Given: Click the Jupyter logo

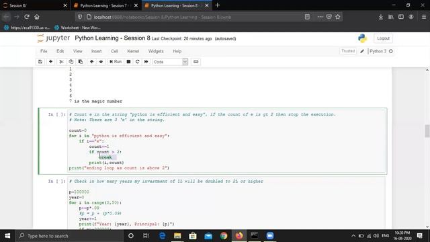Looking at the screenshot, I should click(x=54, y=38).
